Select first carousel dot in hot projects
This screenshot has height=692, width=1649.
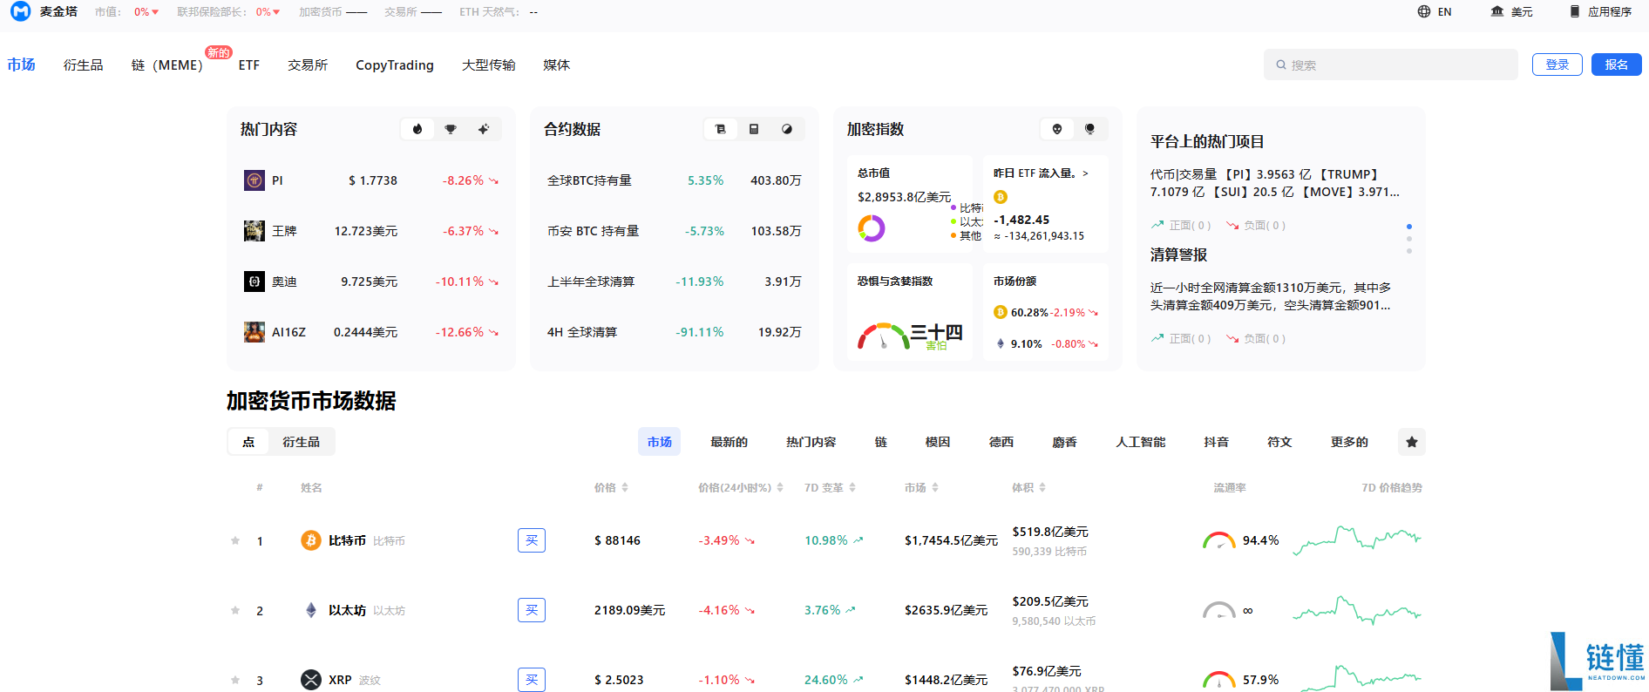tap(1409, 227)
